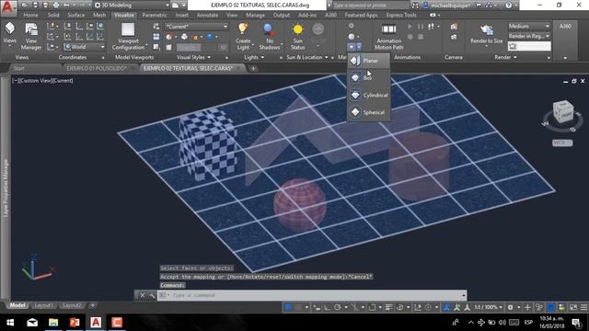
Task: Open Windows Start menu
Action: (10, 323)
